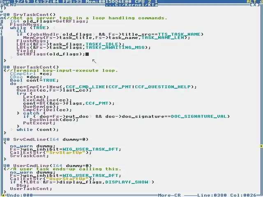Screen dimensions: 263x197
Task: Open the MENU label in window border
Action: [x=9, y=5]
